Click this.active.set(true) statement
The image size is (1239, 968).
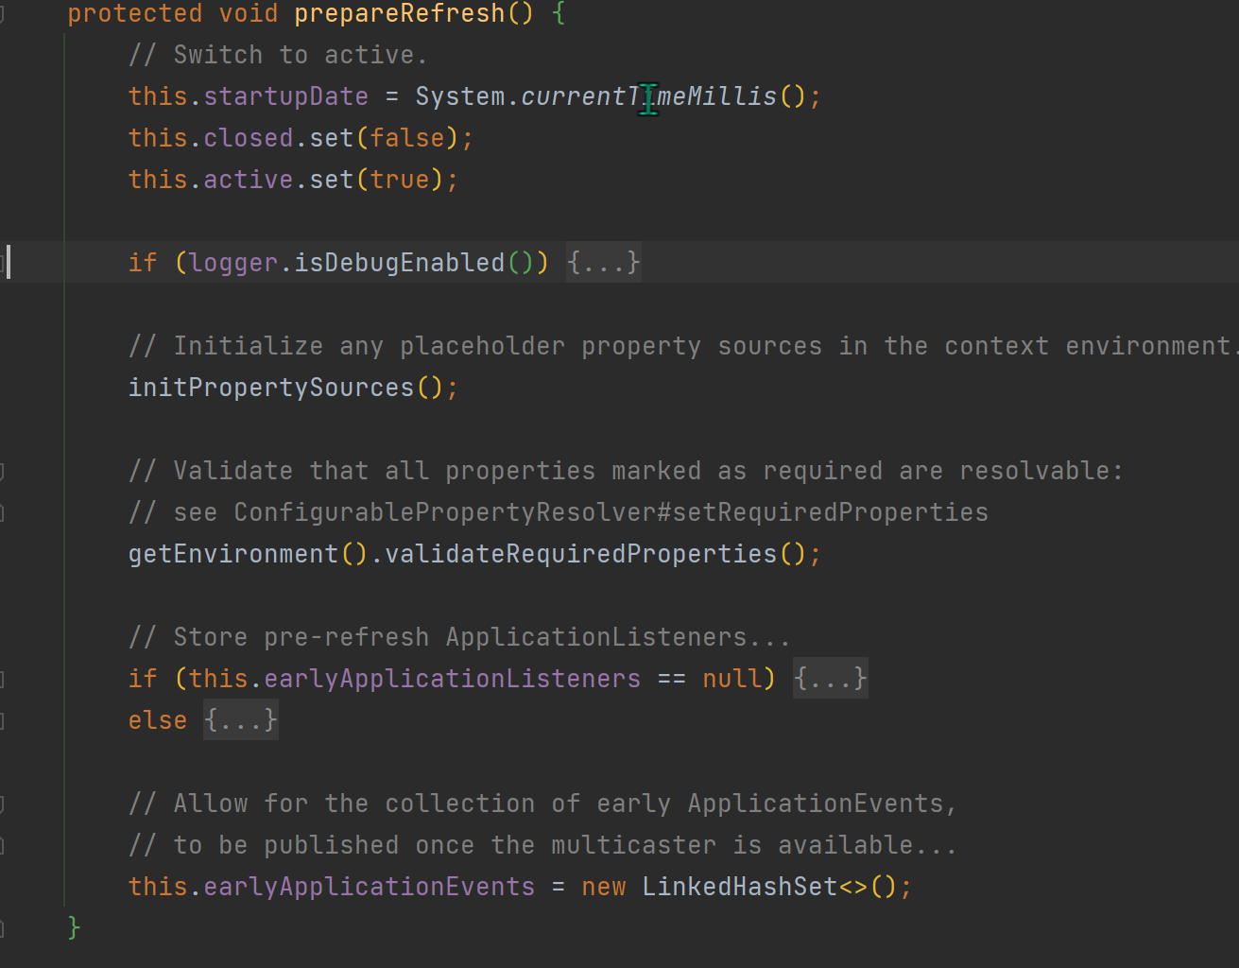point(293,180)
